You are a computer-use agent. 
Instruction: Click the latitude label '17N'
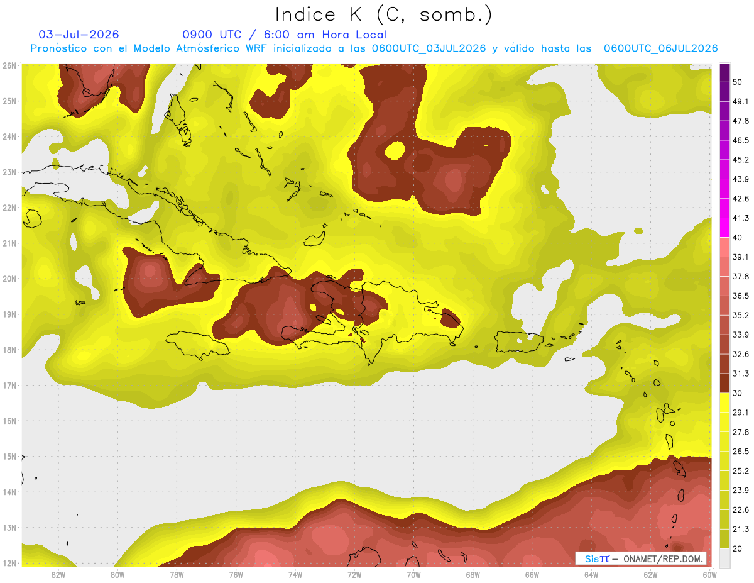pos(9,386)
